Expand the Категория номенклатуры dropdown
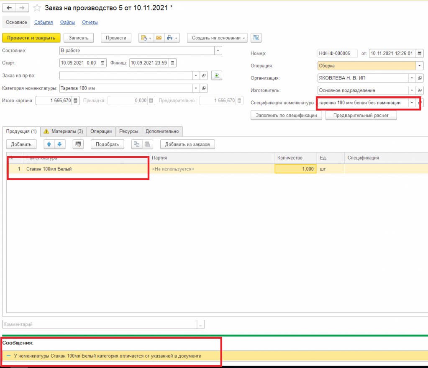The width and height of the screenshot is (428, 368). point(196,88)
